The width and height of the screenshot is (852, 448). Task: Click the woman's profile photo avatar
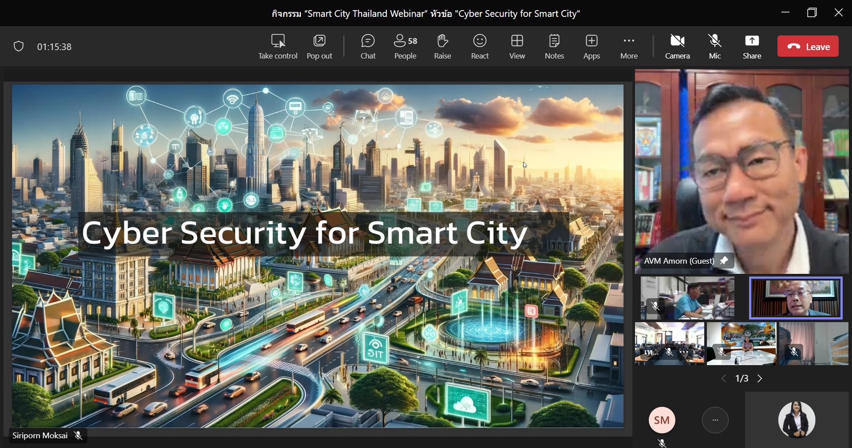coord(797,420)
